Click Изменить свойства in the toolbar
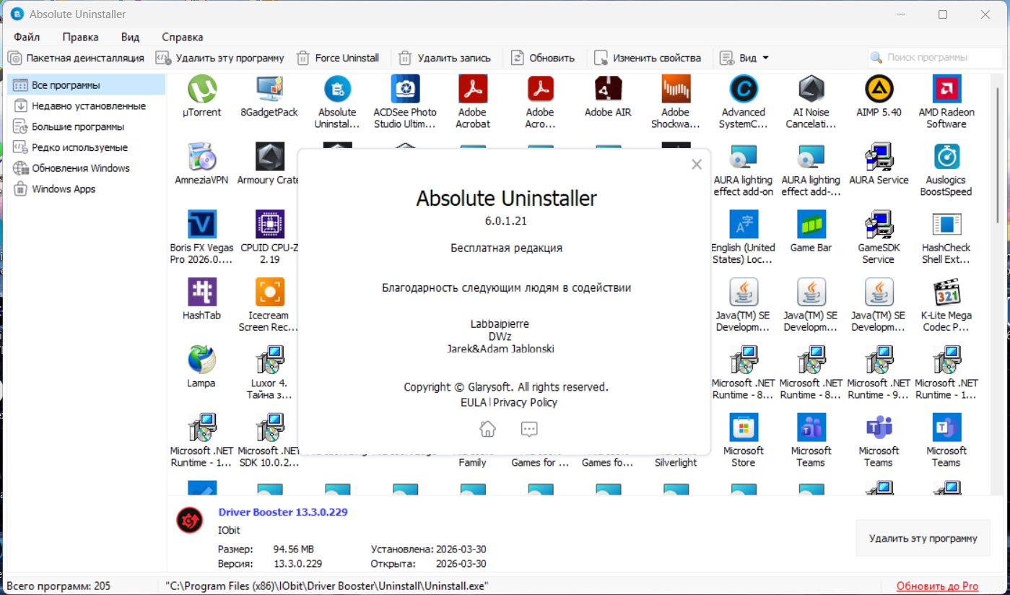 click(648, 58)
